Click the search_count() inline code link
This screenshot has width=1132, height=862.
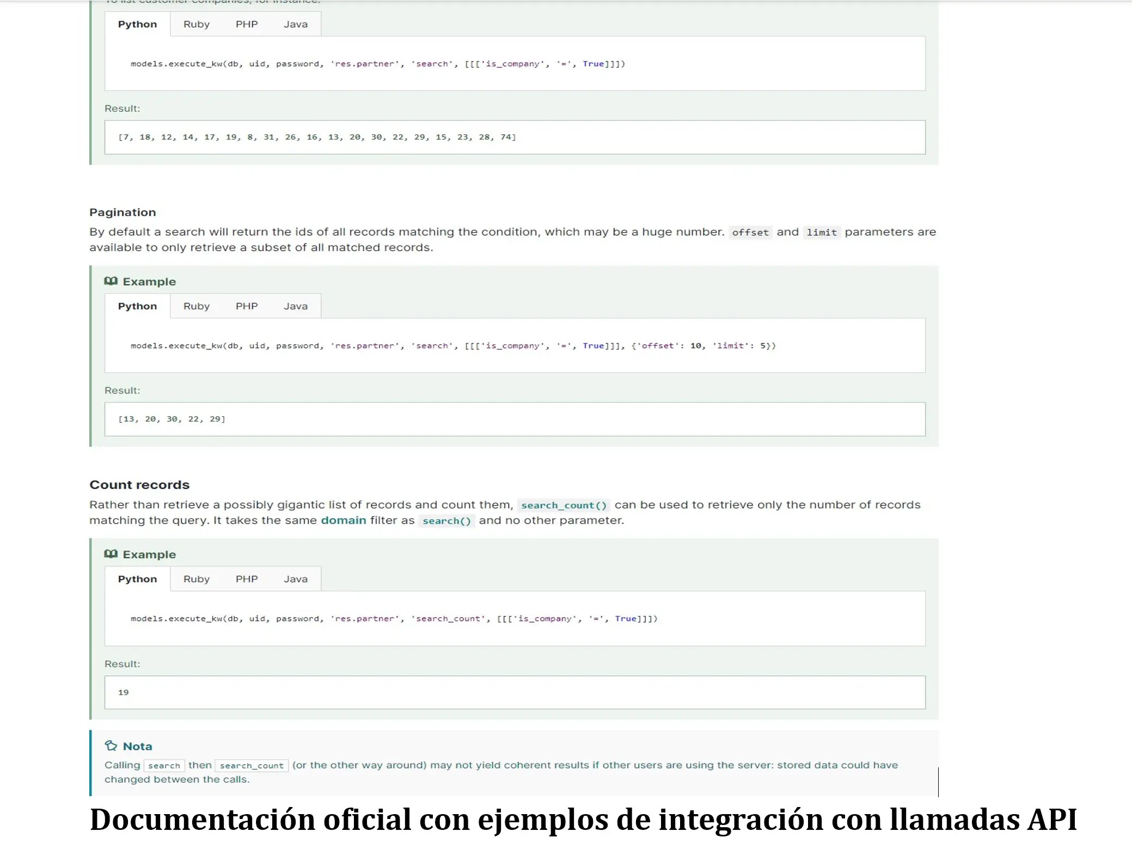564,505
